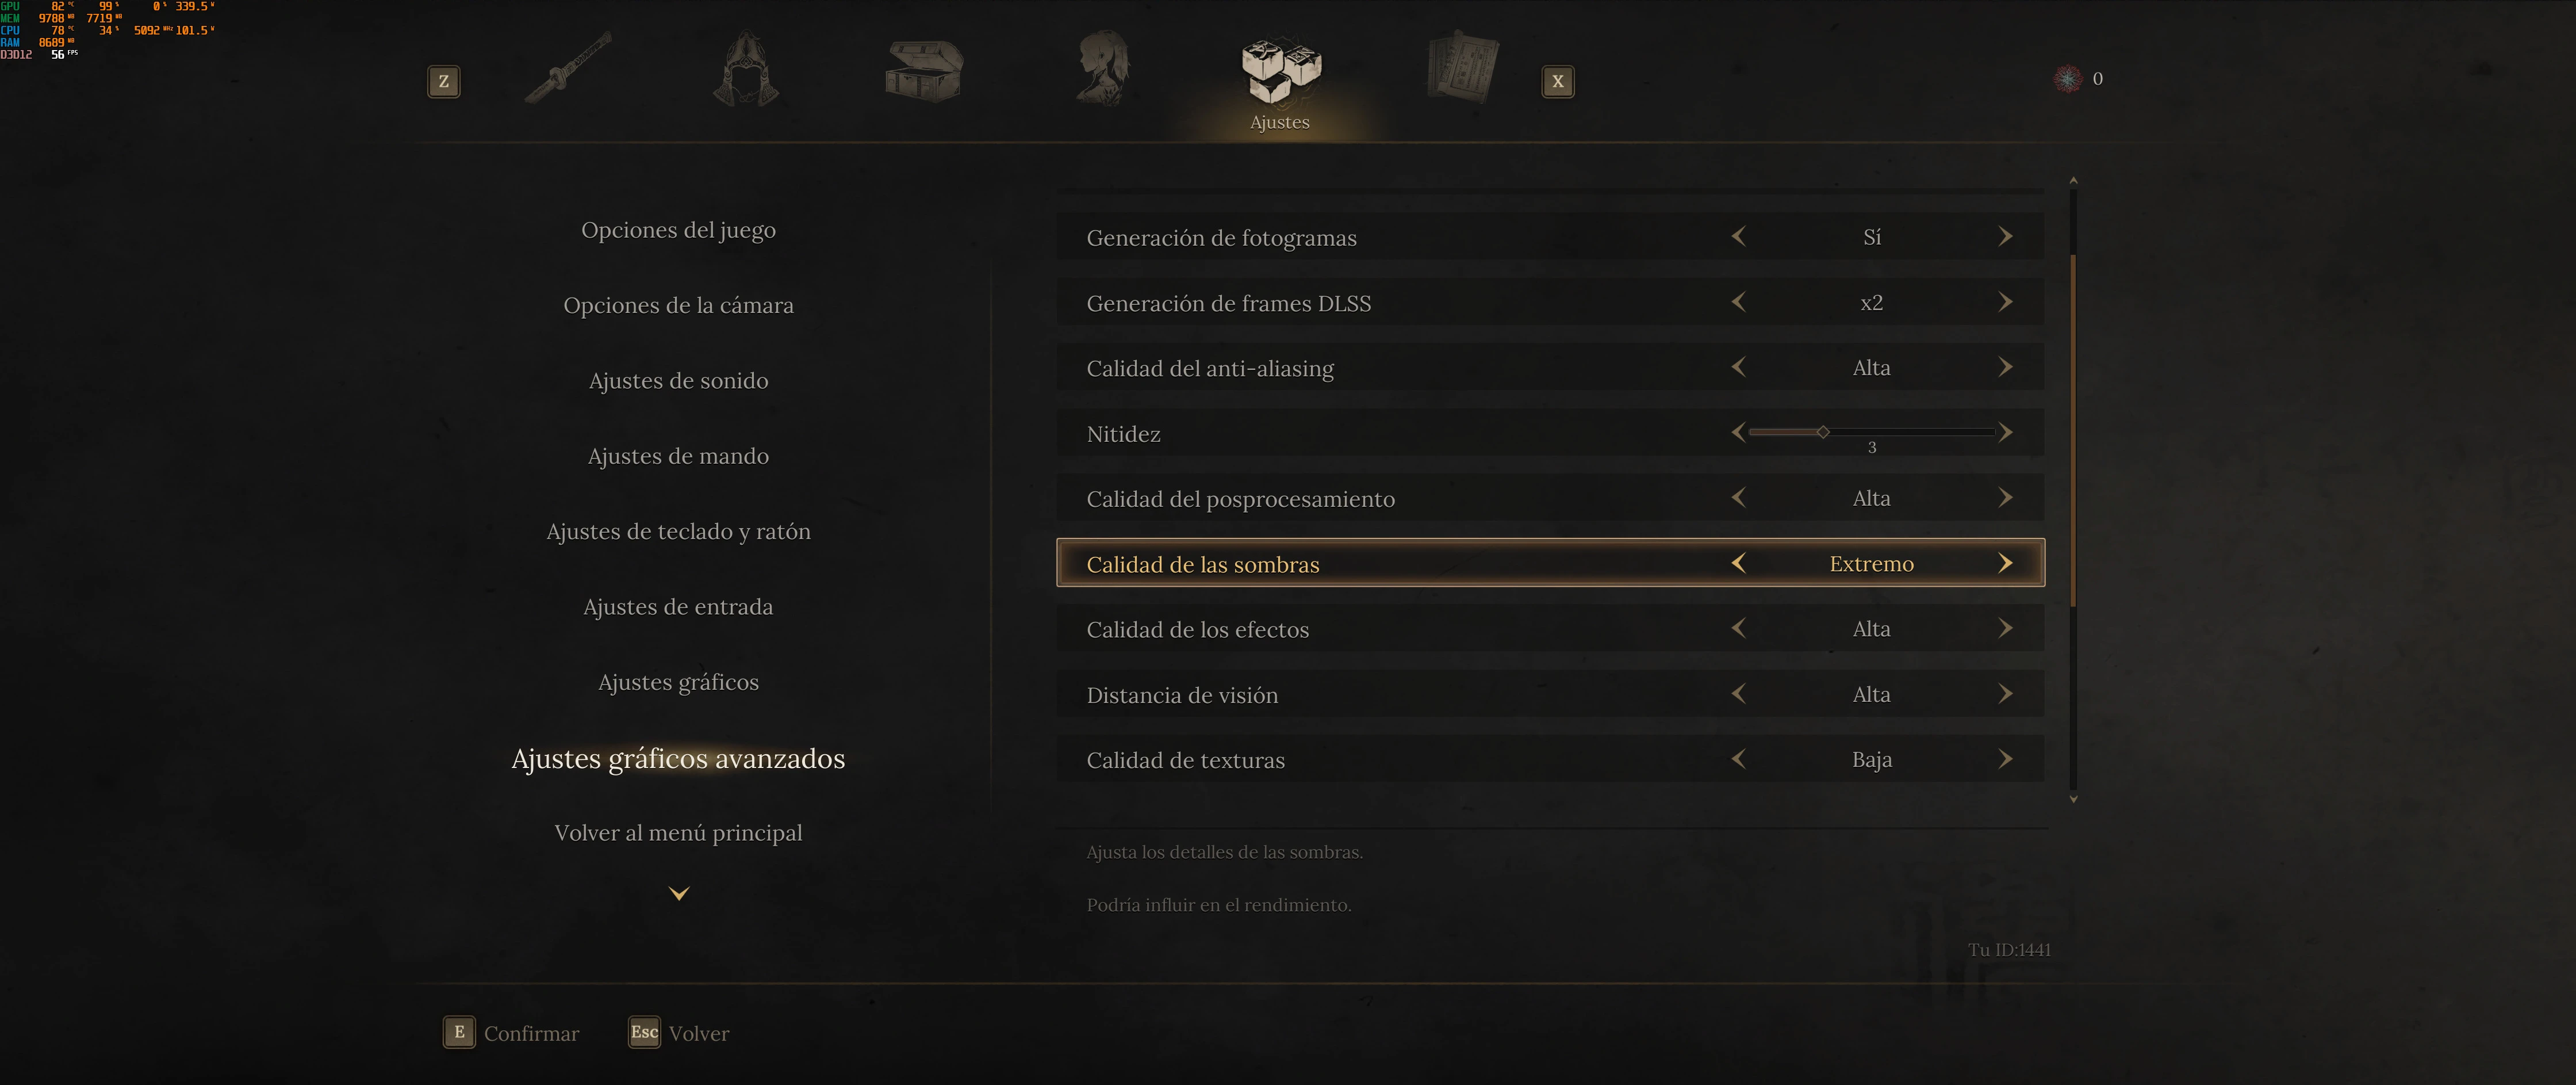Image resolution: width=2576 pixels, height=1085 pixels.
Task: Lower Calidad de las sombras with left arrow
Action: point(1738,563)
